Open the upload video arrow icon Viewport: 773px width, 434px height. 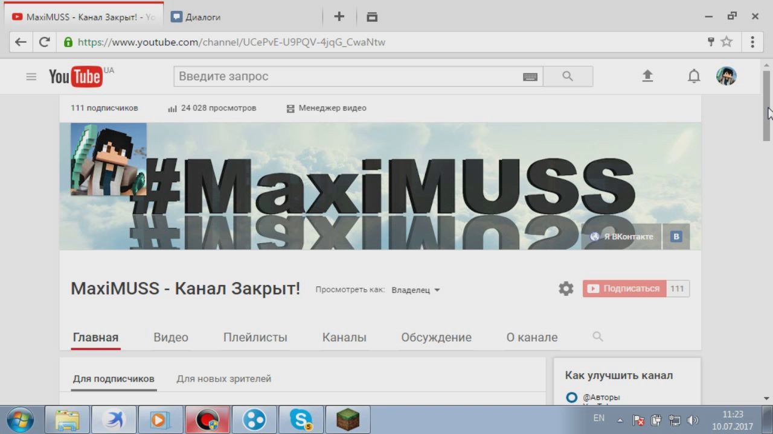647,76
